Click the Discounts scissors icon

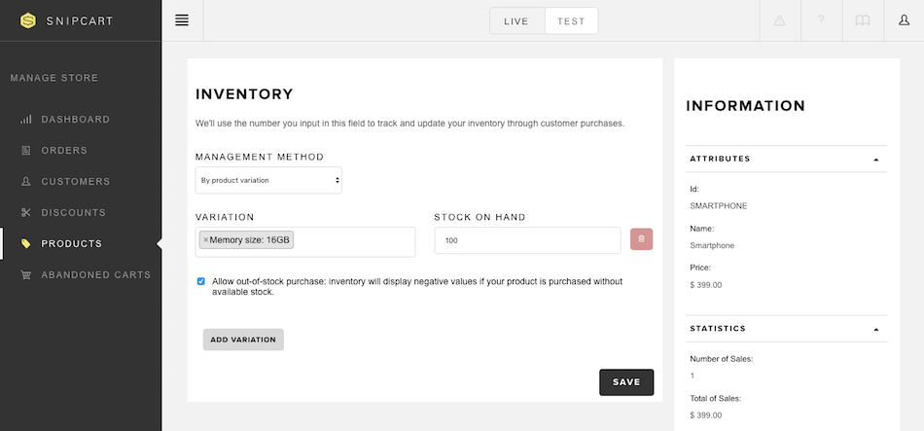click(25, 212)
